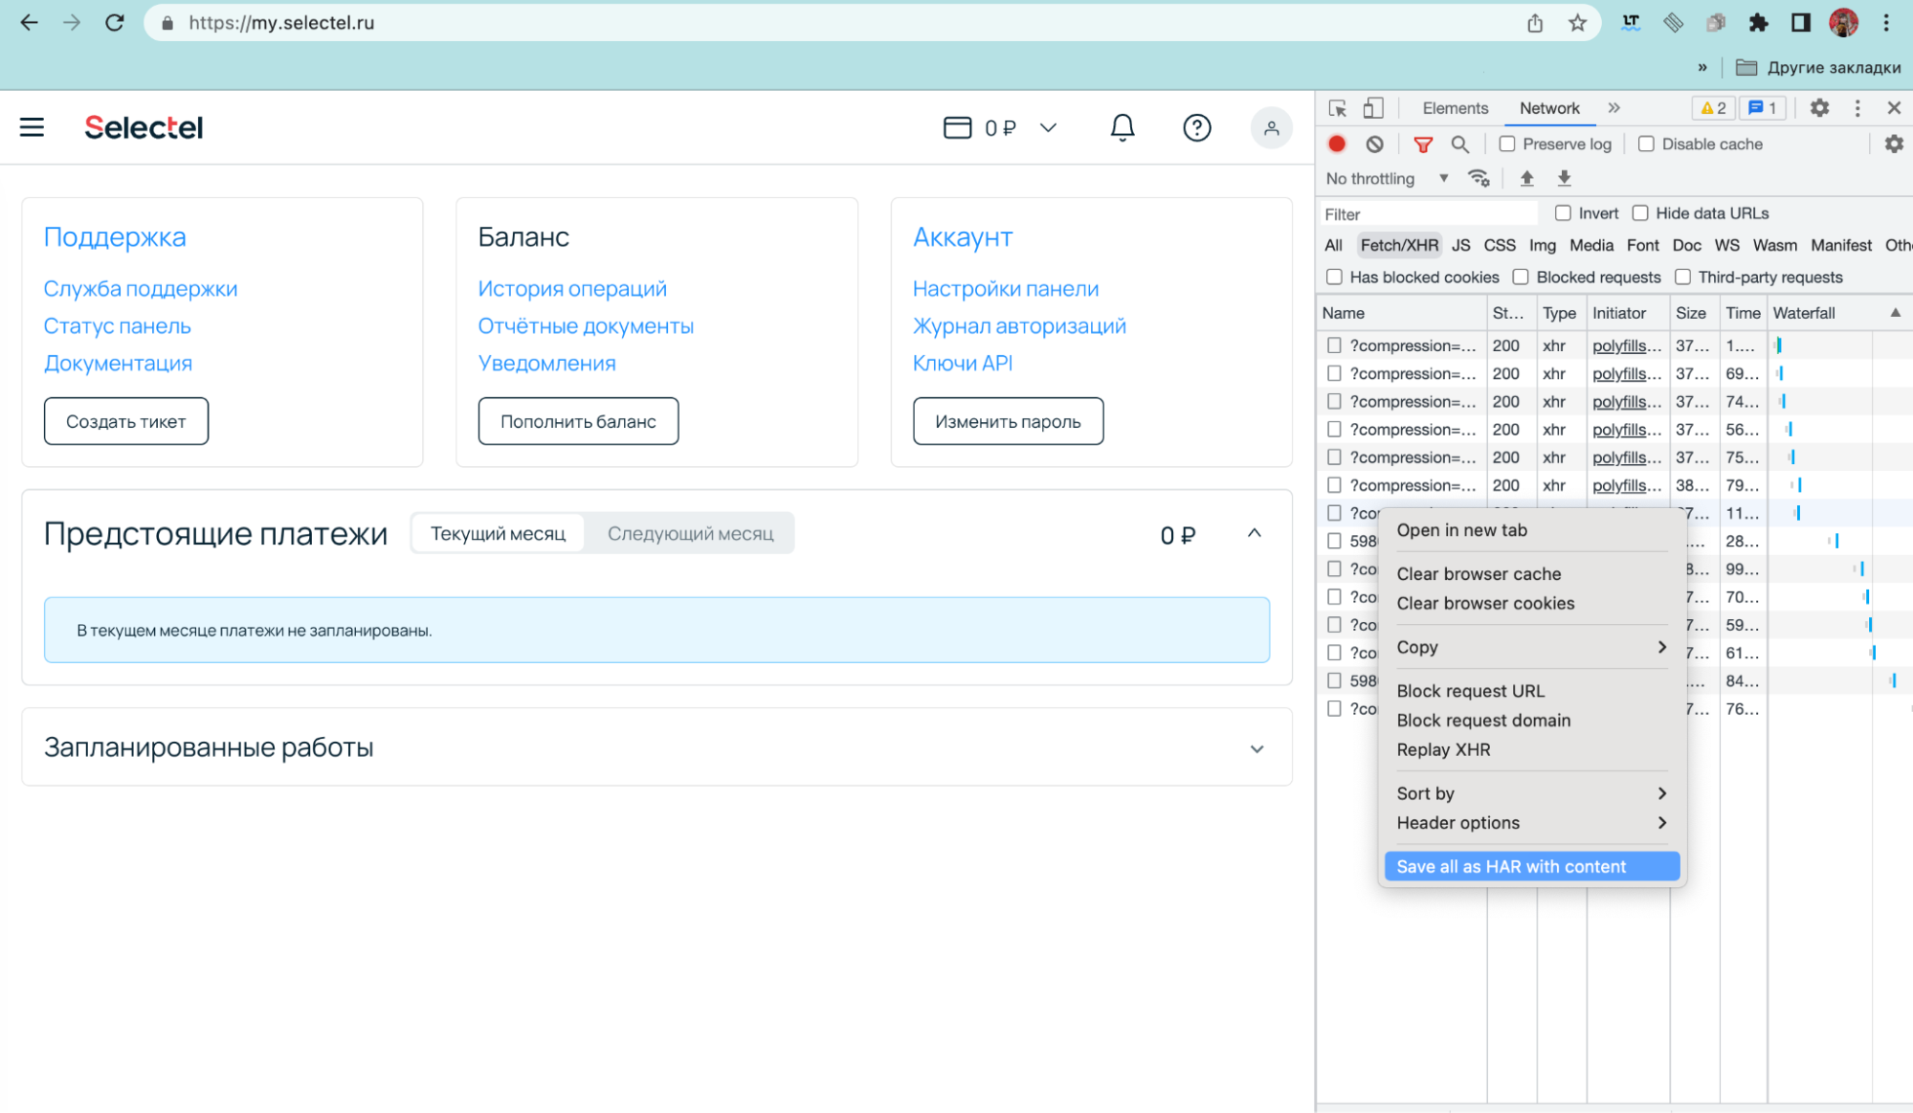Toggle the red filter funnel icon
The width and height of the screenshot is (1913, 1113).
[x=1423, y=144]
